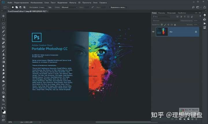Viewport: 208px width, 124px height.
Task: Filter layers by type layers icon
Action: click(x=185, y=17)
